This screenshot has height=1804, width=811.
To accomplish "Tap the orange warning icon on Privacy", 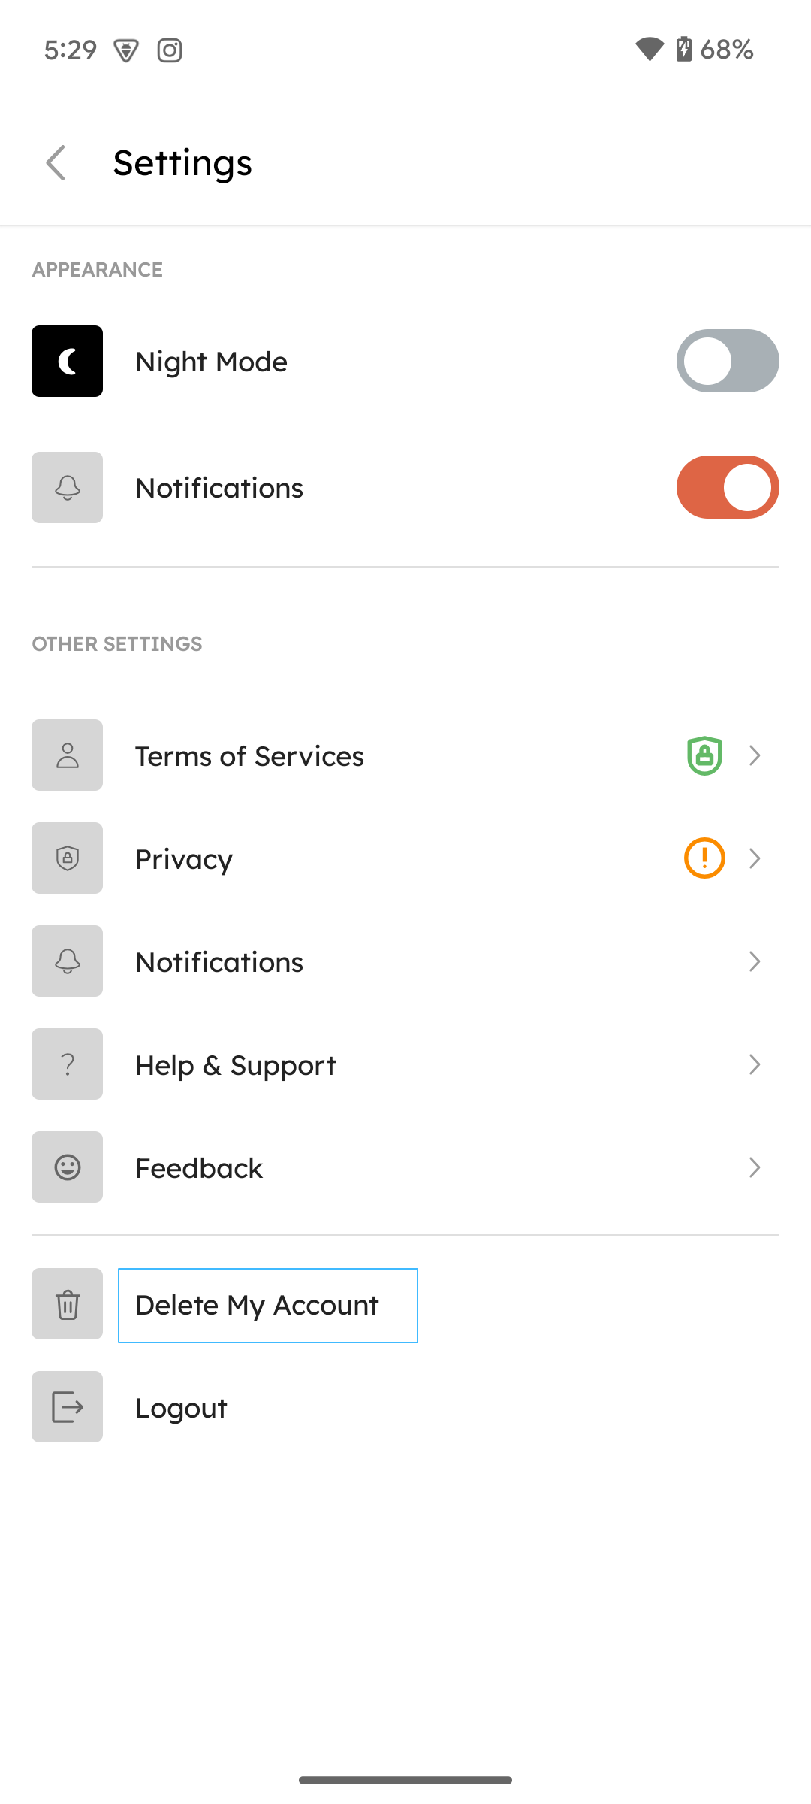I will (x=704, y=858).
